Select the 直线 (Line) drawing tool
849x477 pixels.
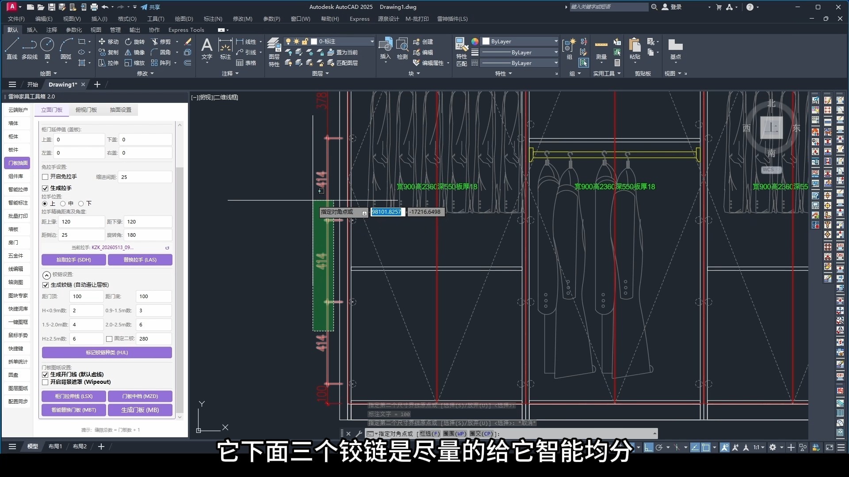[12, 49]
